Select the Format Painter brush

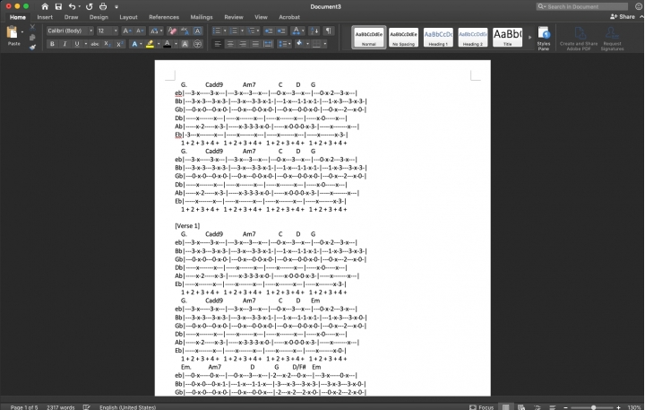[32, 47]
